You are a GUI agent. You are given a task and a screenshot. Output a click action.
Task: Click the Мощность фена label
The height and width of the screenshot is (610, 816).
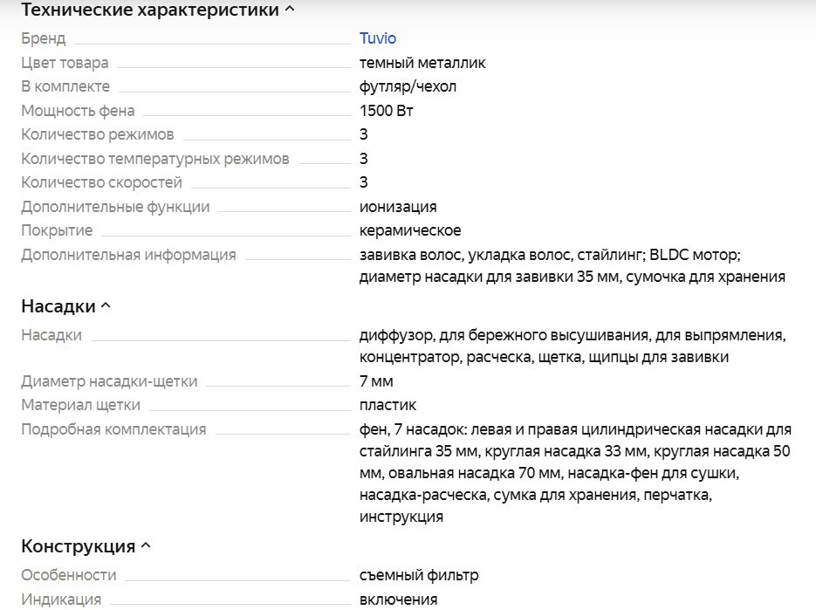tap(78, 111)
